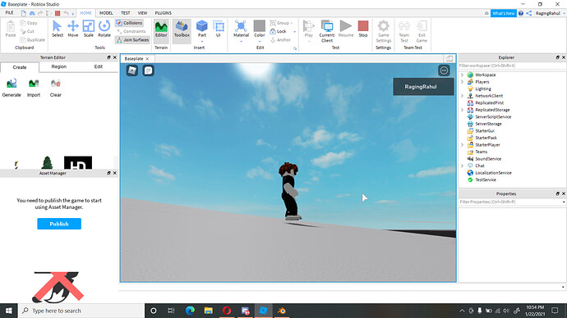Click Import terrain icon
This screenshot has width=567, height=318.
[x=34, y=88]
